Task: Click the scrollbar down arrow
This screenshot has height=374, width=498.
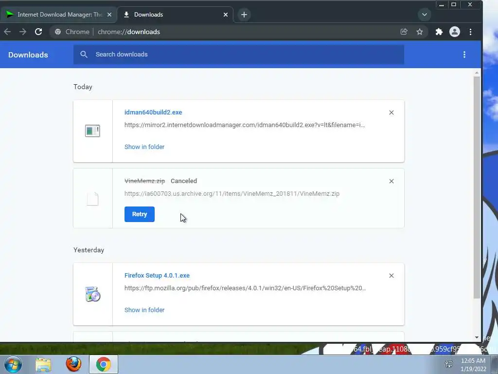Action: 477,337
